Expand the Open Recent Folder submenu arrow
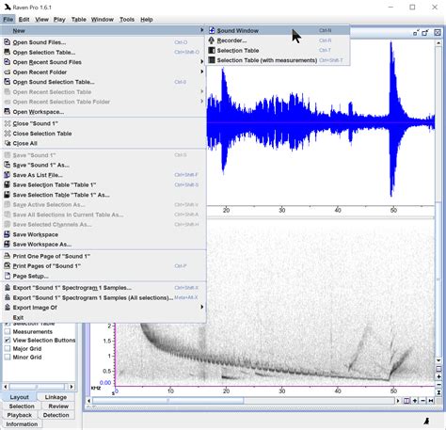This screenshot has height=430, width=446. point(201,72)
